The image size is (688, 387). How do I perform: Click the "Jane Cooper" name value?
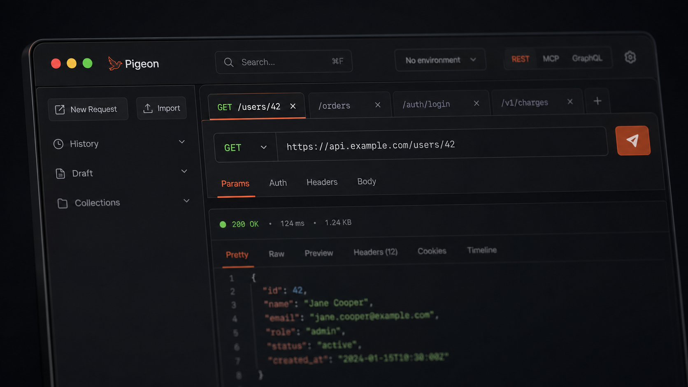click(336, 303)
